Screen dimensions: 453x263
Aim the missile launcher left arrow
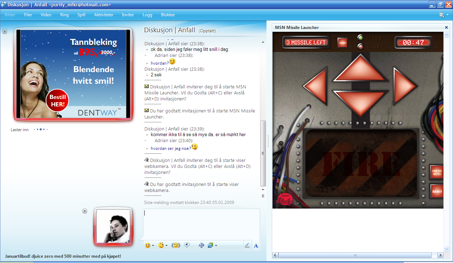pos(315,86)
